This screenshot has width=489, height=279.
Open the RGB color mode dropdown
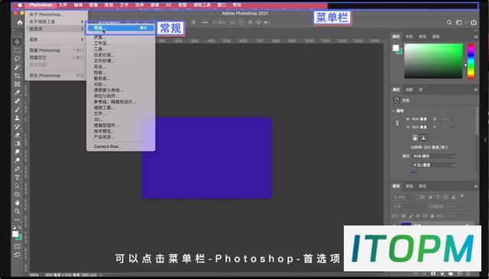[434, 156]
